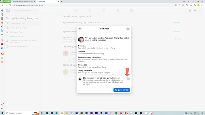
Task: Click first 'Thêm mới' link beside Facebook access
Action: point(177,22)
